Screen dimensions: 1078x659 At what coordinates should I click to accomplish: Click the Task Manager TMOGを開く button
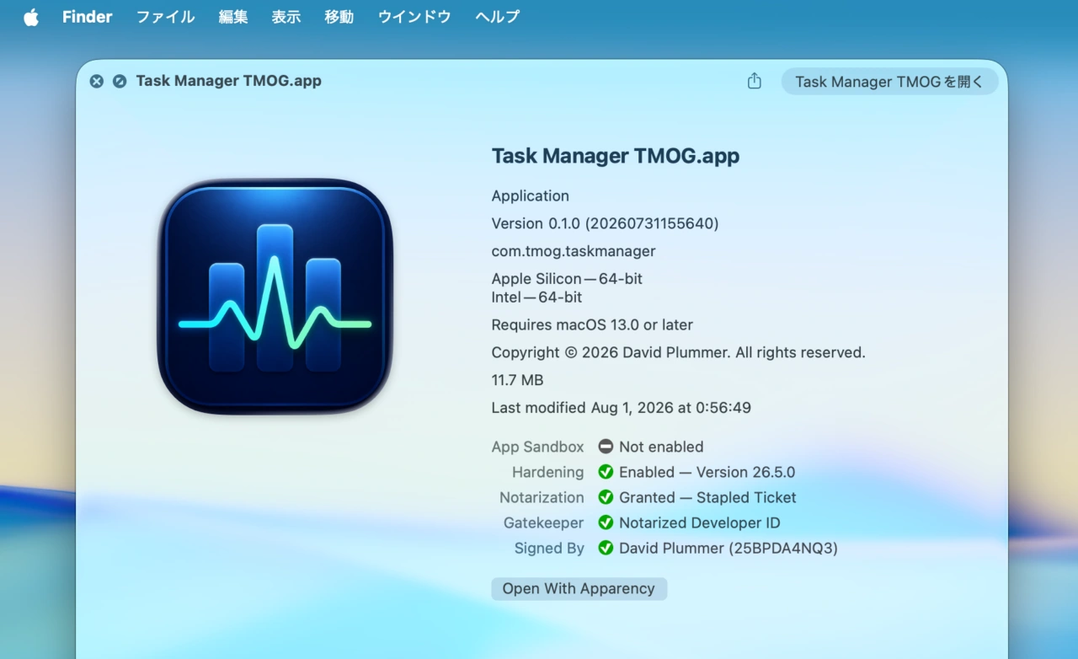point(889,82)
